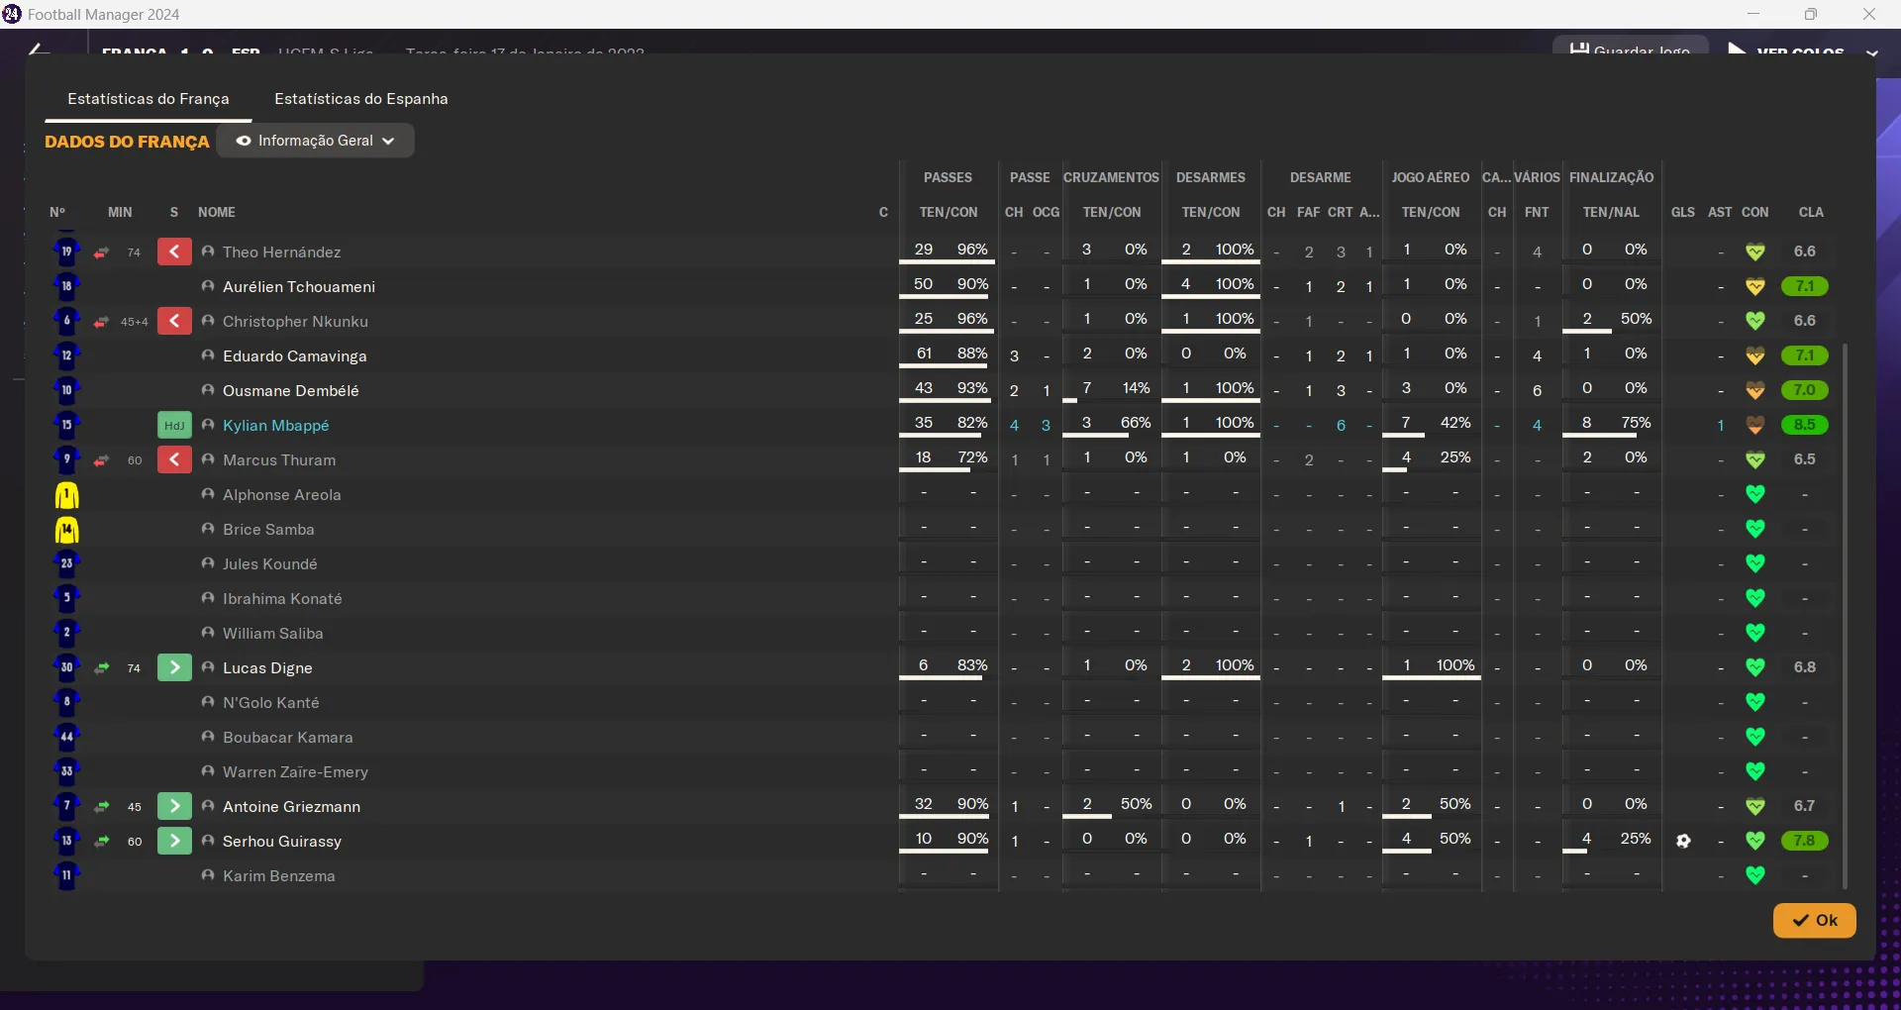Image resolution: width=1901 pixels, height=1010 pixels.
Task: Click the CRUZAMENTOS column group header
Action: pos(1112,177)
